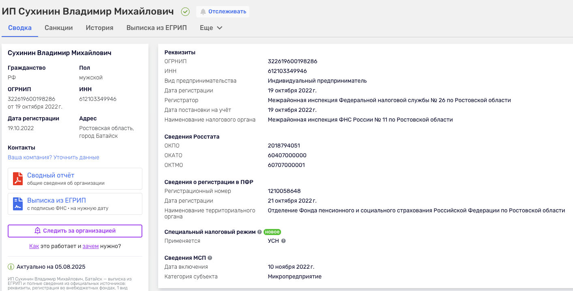This screenshot has height=291, width=573.
Task: Click the bell icon in Следить за организацией button
Action: click(x=38, y=231)
